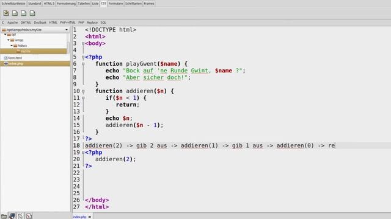The image size is (391, 219).
Task: Open the C snippets menu
Action: click(3, 23)
